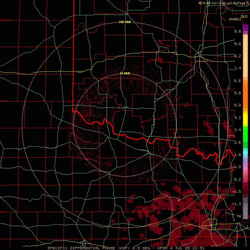This screenshot has height=250, width=250.
Task: Click the 6.6 value on the color scale
Action: pyautogui.click(x=237, y=81)
